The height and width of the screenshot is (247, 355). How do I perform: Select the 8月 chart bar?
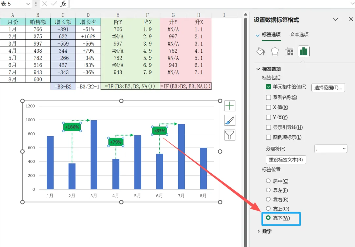(203, 168)
